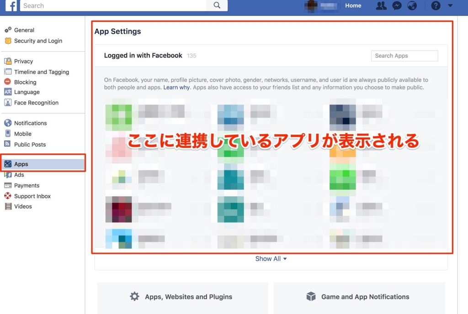Open Apps, Websites and Plugins panel
Viewport: 468px width, 314px height.
coord(183,297)
